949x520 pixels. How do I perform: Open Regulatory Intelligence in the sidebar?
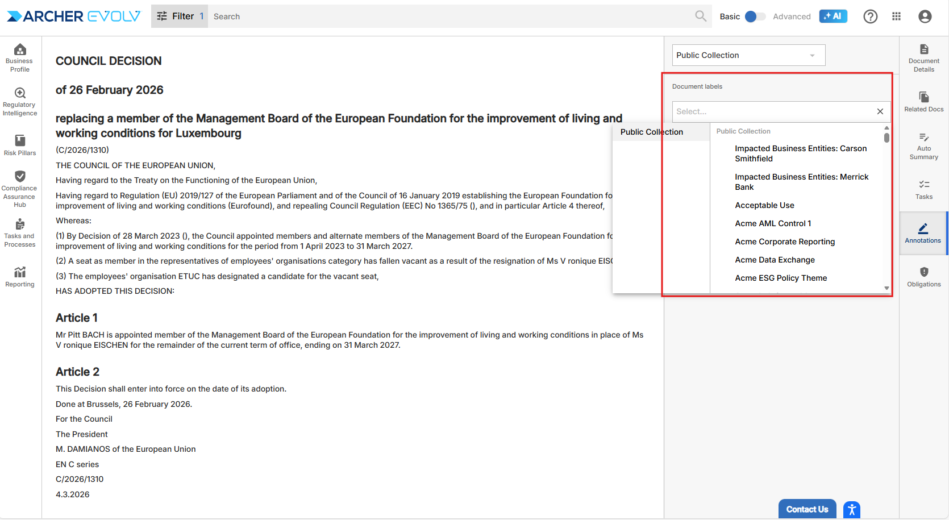click(x=20, y=102)
